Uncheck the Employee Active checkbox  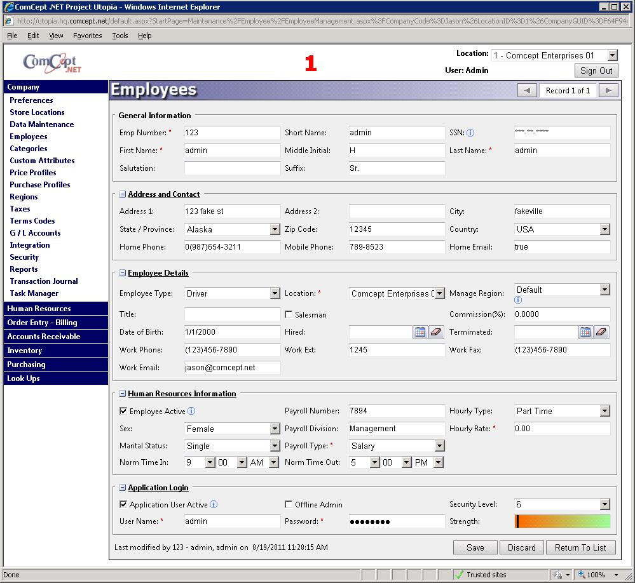click(x=123, y=412)
